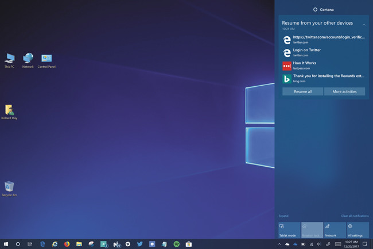This screenshot has width=373, height=249.
Task: Open twitter.com login verification activity
Action: [x=324, y=40]
